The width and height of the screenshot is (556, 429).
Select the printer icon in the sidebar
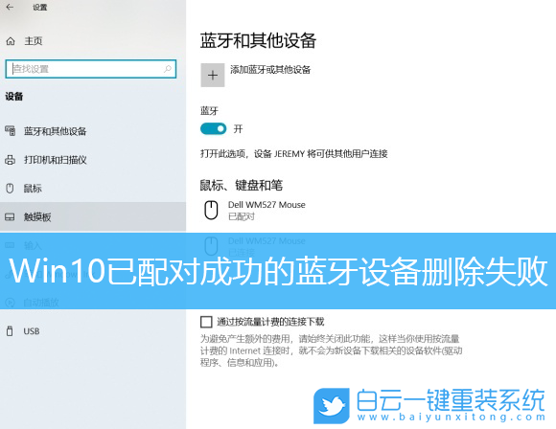tap(10, 160)
